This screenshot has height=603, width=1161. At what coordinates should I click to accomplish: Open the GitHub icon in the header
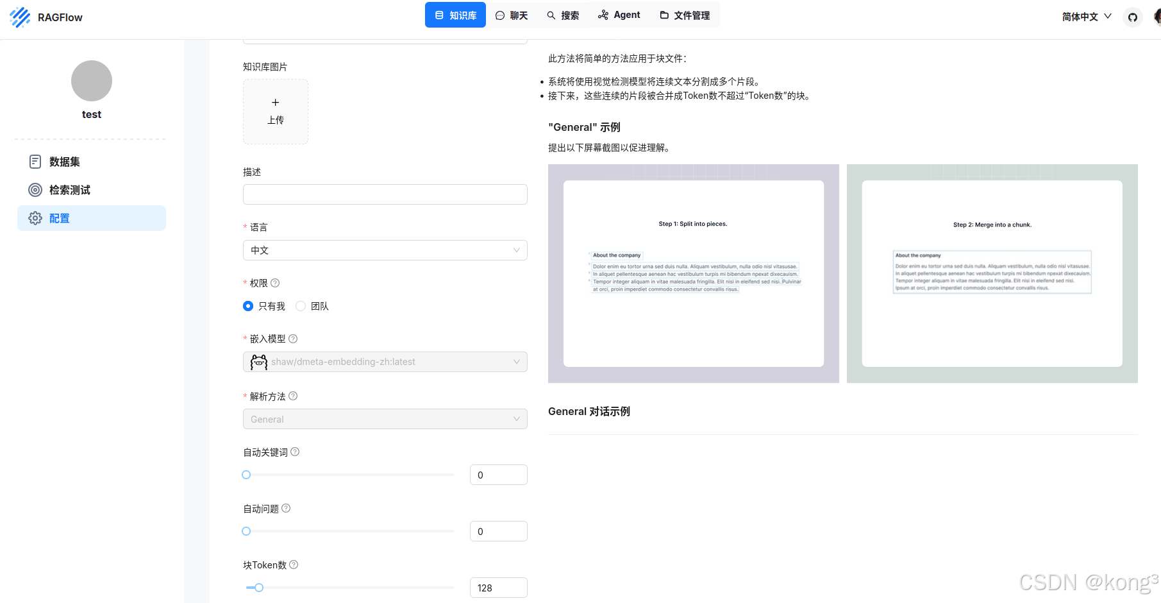(1133, 17)
